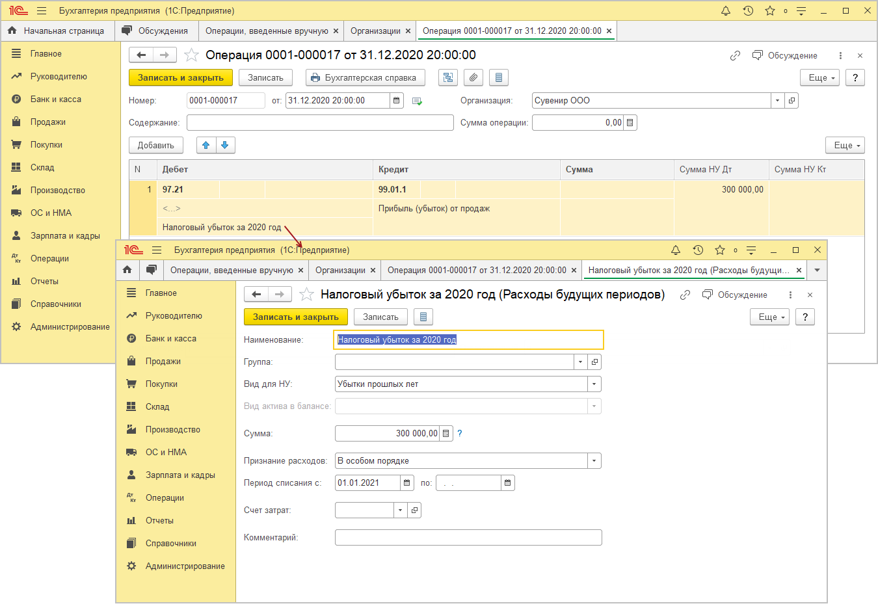Viewport: 878px width, 608px height.
Task: Click the paperclip attached files icon
Action: pos(473,78)
